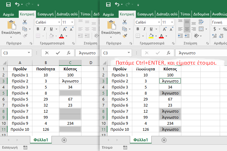Click Copy icon in right window

coord(124,29)
